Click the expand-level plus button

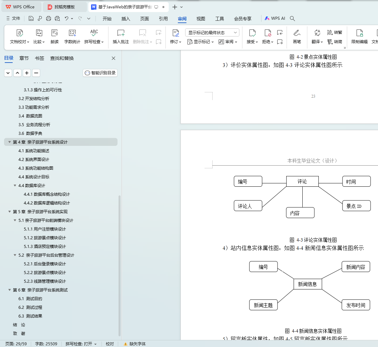pos(27,73)
